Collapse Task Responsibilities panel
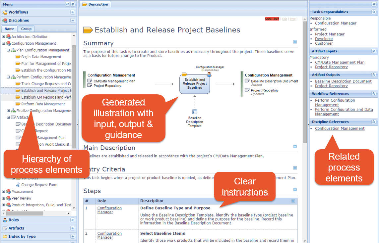Screen dimensions: 379x243 [x=373, y=12]
